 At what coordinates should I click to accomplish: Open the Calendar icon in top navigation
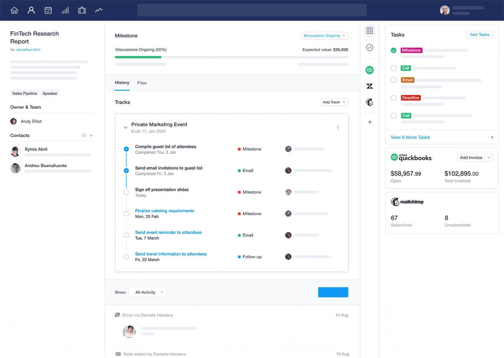click(x=48, y=10)
